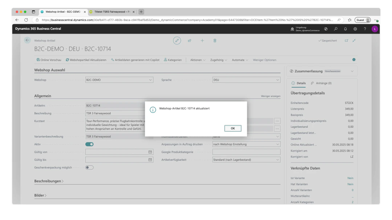Click lower ellipsis lookup button

pyautogui.click(x=277, y=129)
